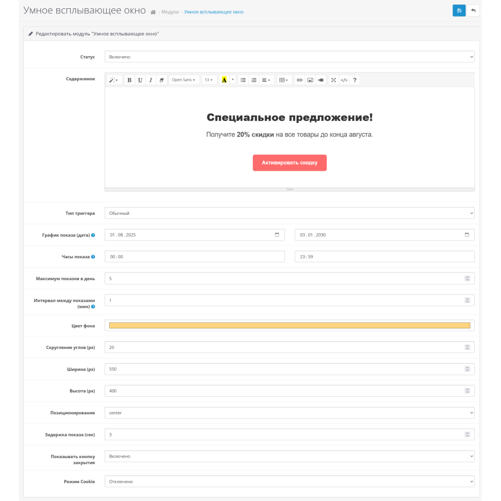Viewport: 501px width, 501px height.
Task: Open the code view of the editor
Action: (x=344, y=80)
